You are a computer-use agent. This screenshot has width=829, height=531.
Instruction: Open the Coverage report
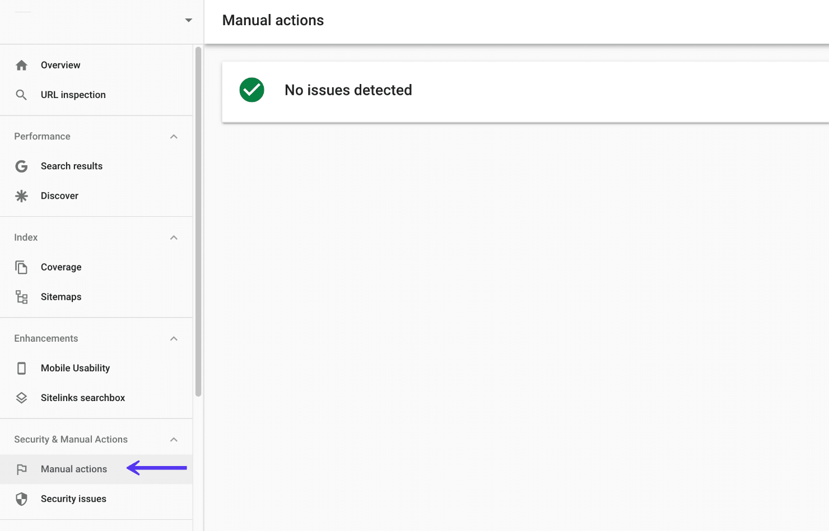coord(61,267)
